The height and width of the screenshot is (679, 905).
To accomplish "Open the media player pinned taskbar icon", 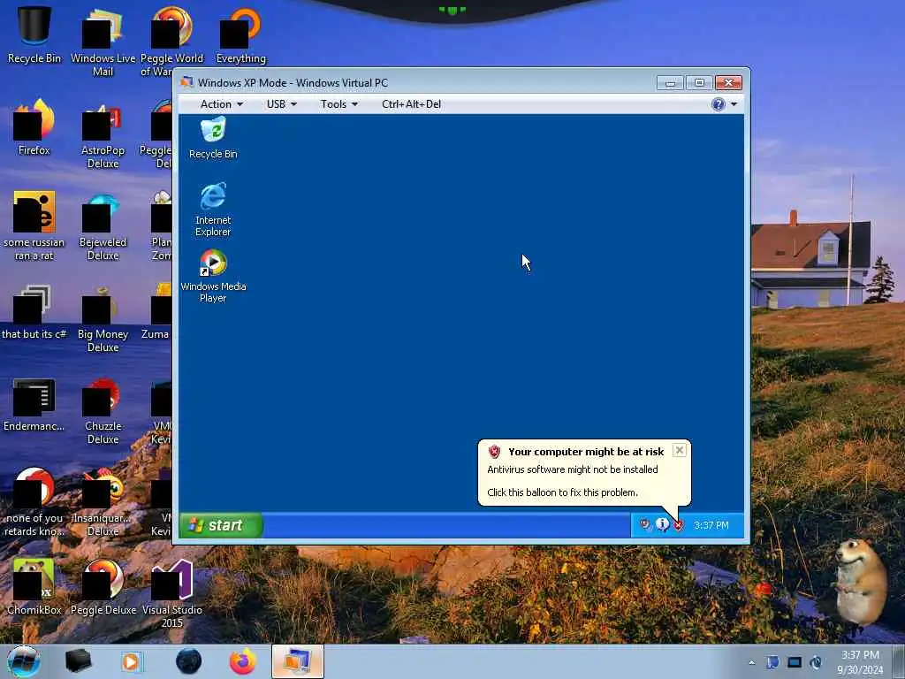I will pos(131,661).
